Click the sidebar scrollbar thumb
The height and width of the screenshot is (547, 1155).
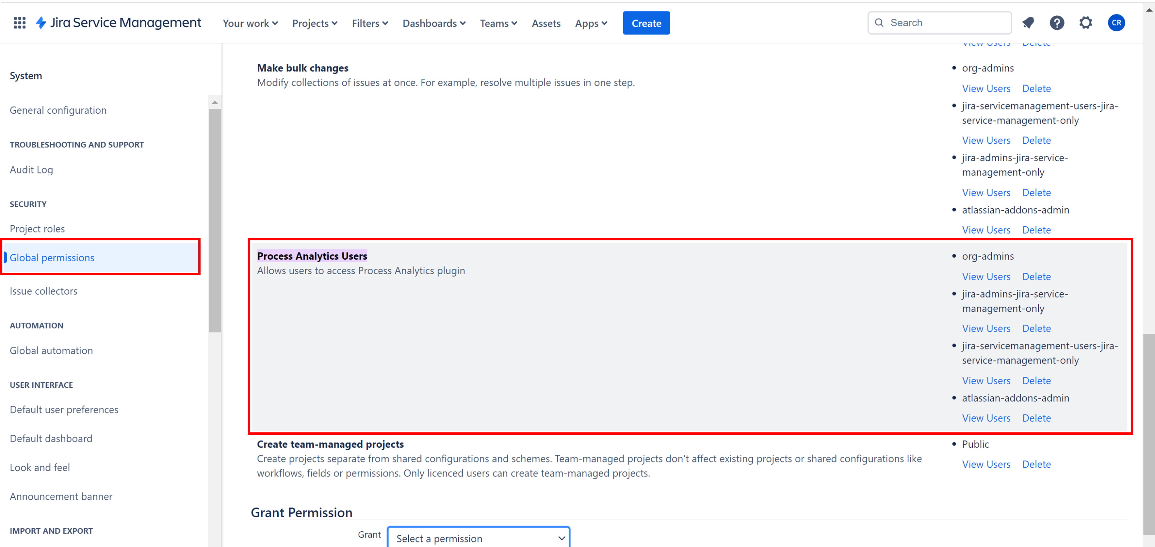coord(215,220)
